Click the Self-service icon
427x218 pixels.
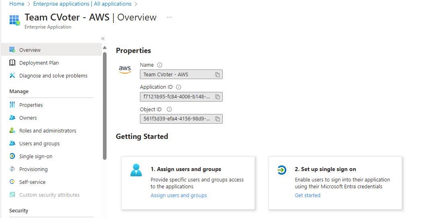[x=12, y=181]
